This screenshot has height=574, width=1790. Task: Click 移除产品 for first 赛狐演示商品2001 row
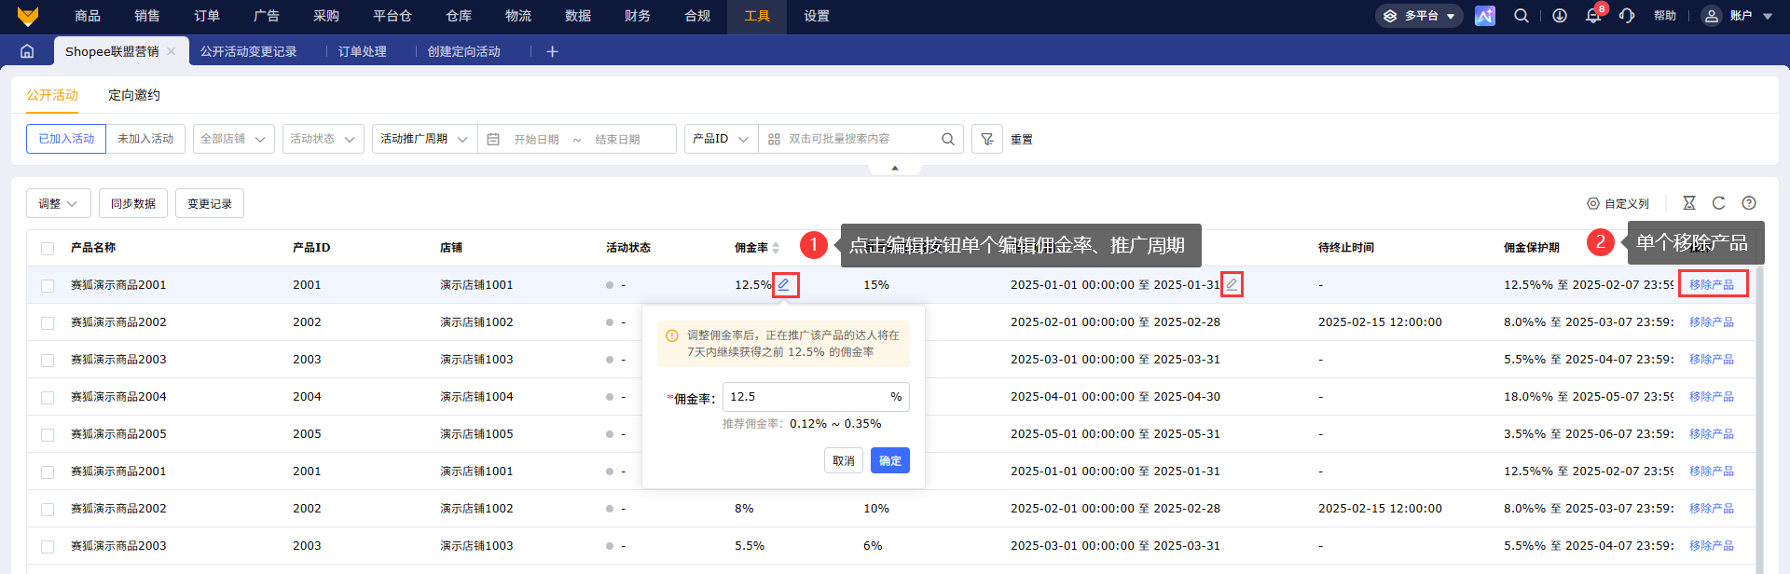[1712, 285]
